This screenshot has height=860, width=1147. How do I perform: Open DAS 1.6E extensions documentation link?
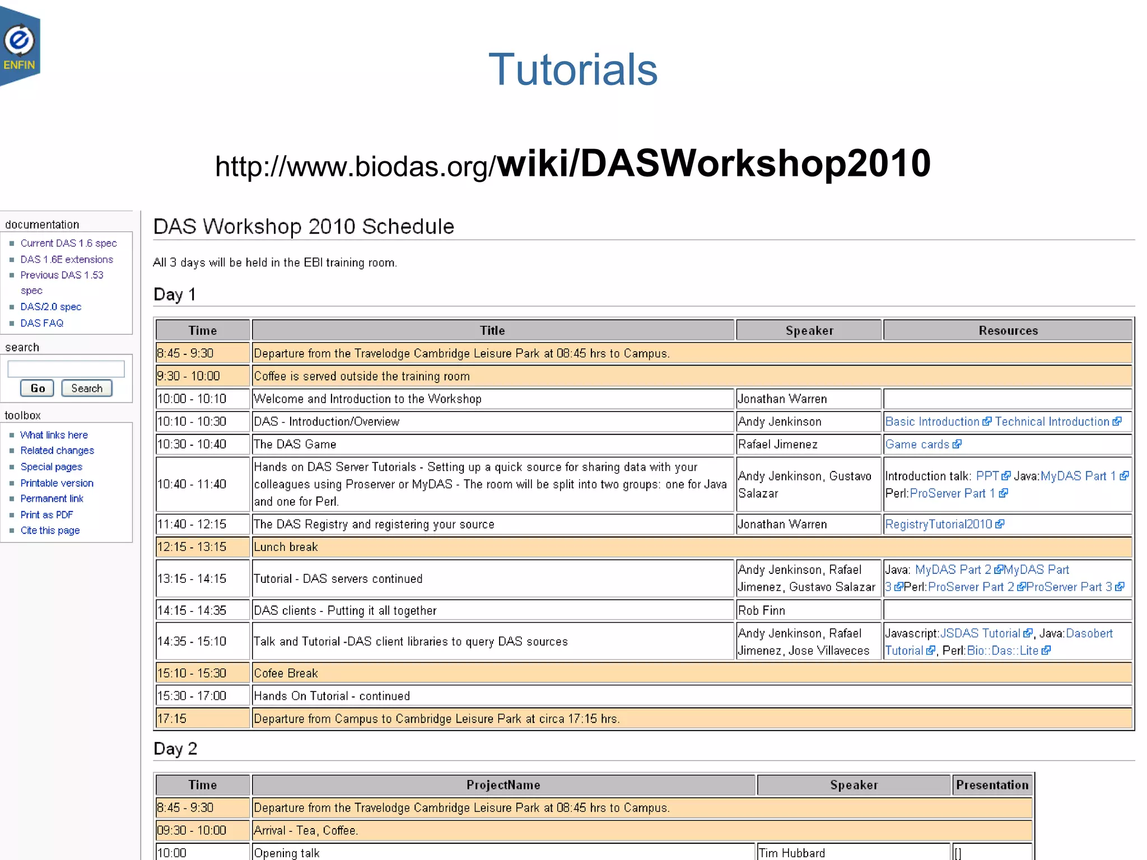(67, 259)
